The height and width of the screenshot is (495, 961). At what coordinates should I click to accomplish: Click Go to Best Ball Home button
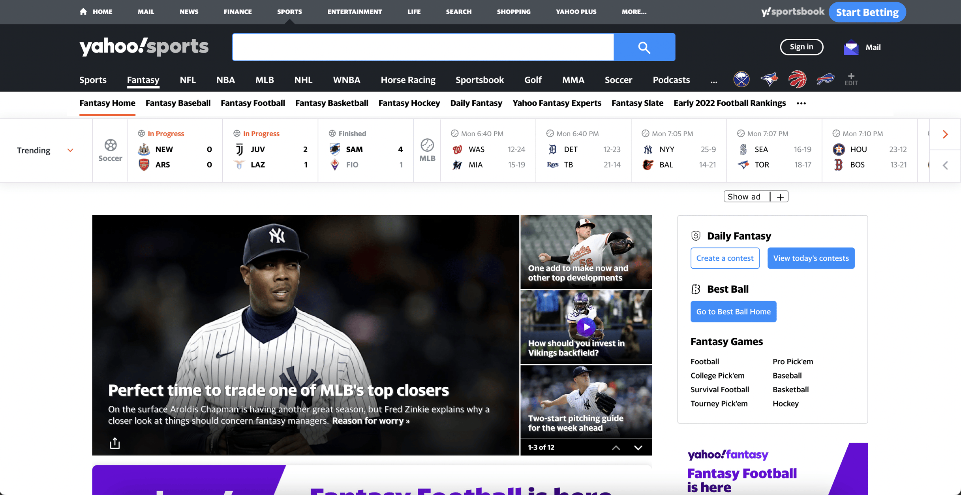pos(733,312)
